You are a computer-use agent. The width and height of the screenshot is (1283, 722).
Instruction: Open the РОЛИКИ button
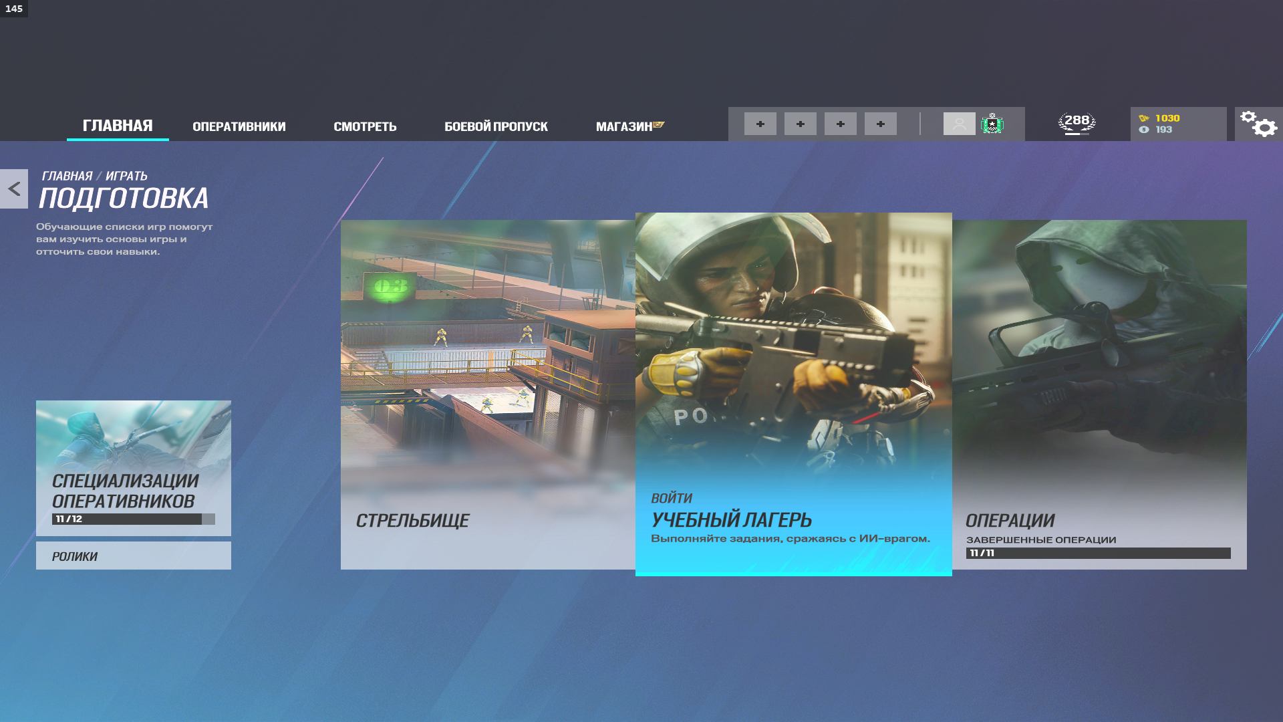[134, 556]
